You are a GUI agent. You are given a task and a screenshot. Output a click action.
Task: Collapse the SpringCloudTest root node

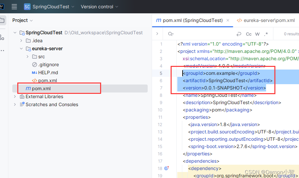(x=15, y=33)
